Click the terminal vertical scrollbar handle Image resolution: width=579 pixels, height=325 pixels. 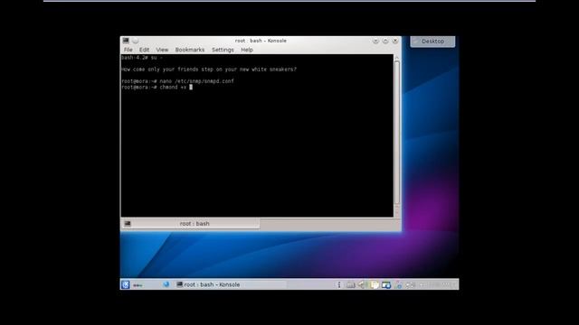[x=397, y=133]
